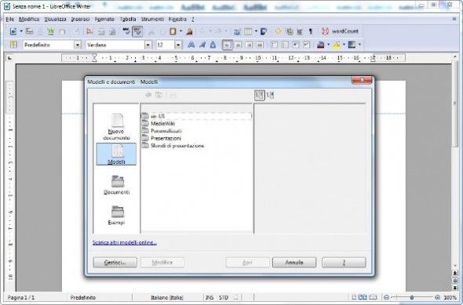Toggle Bold formatting
This screenshot has width=463, height=305.
point(191,45)
